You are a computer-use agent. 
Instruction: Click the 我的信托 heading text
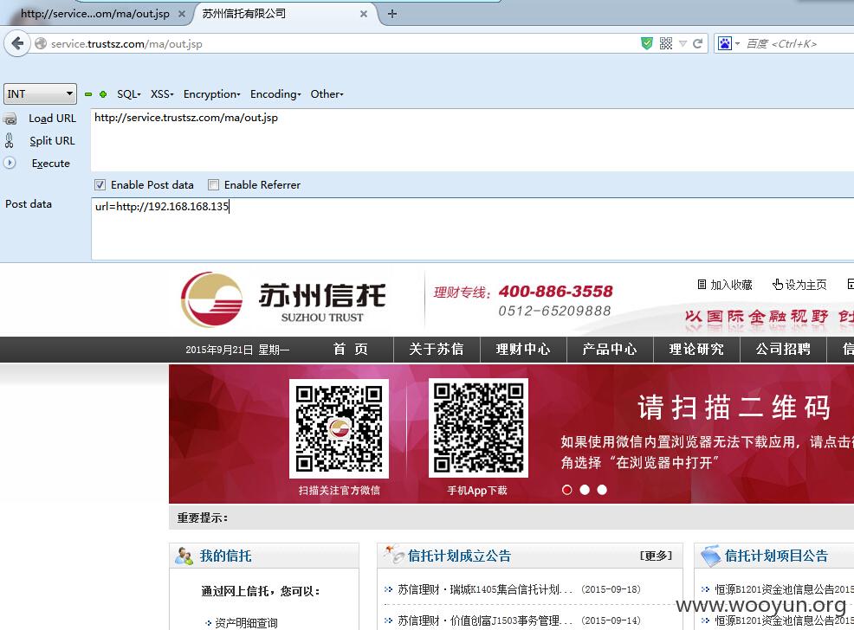[x=225, y=556]
